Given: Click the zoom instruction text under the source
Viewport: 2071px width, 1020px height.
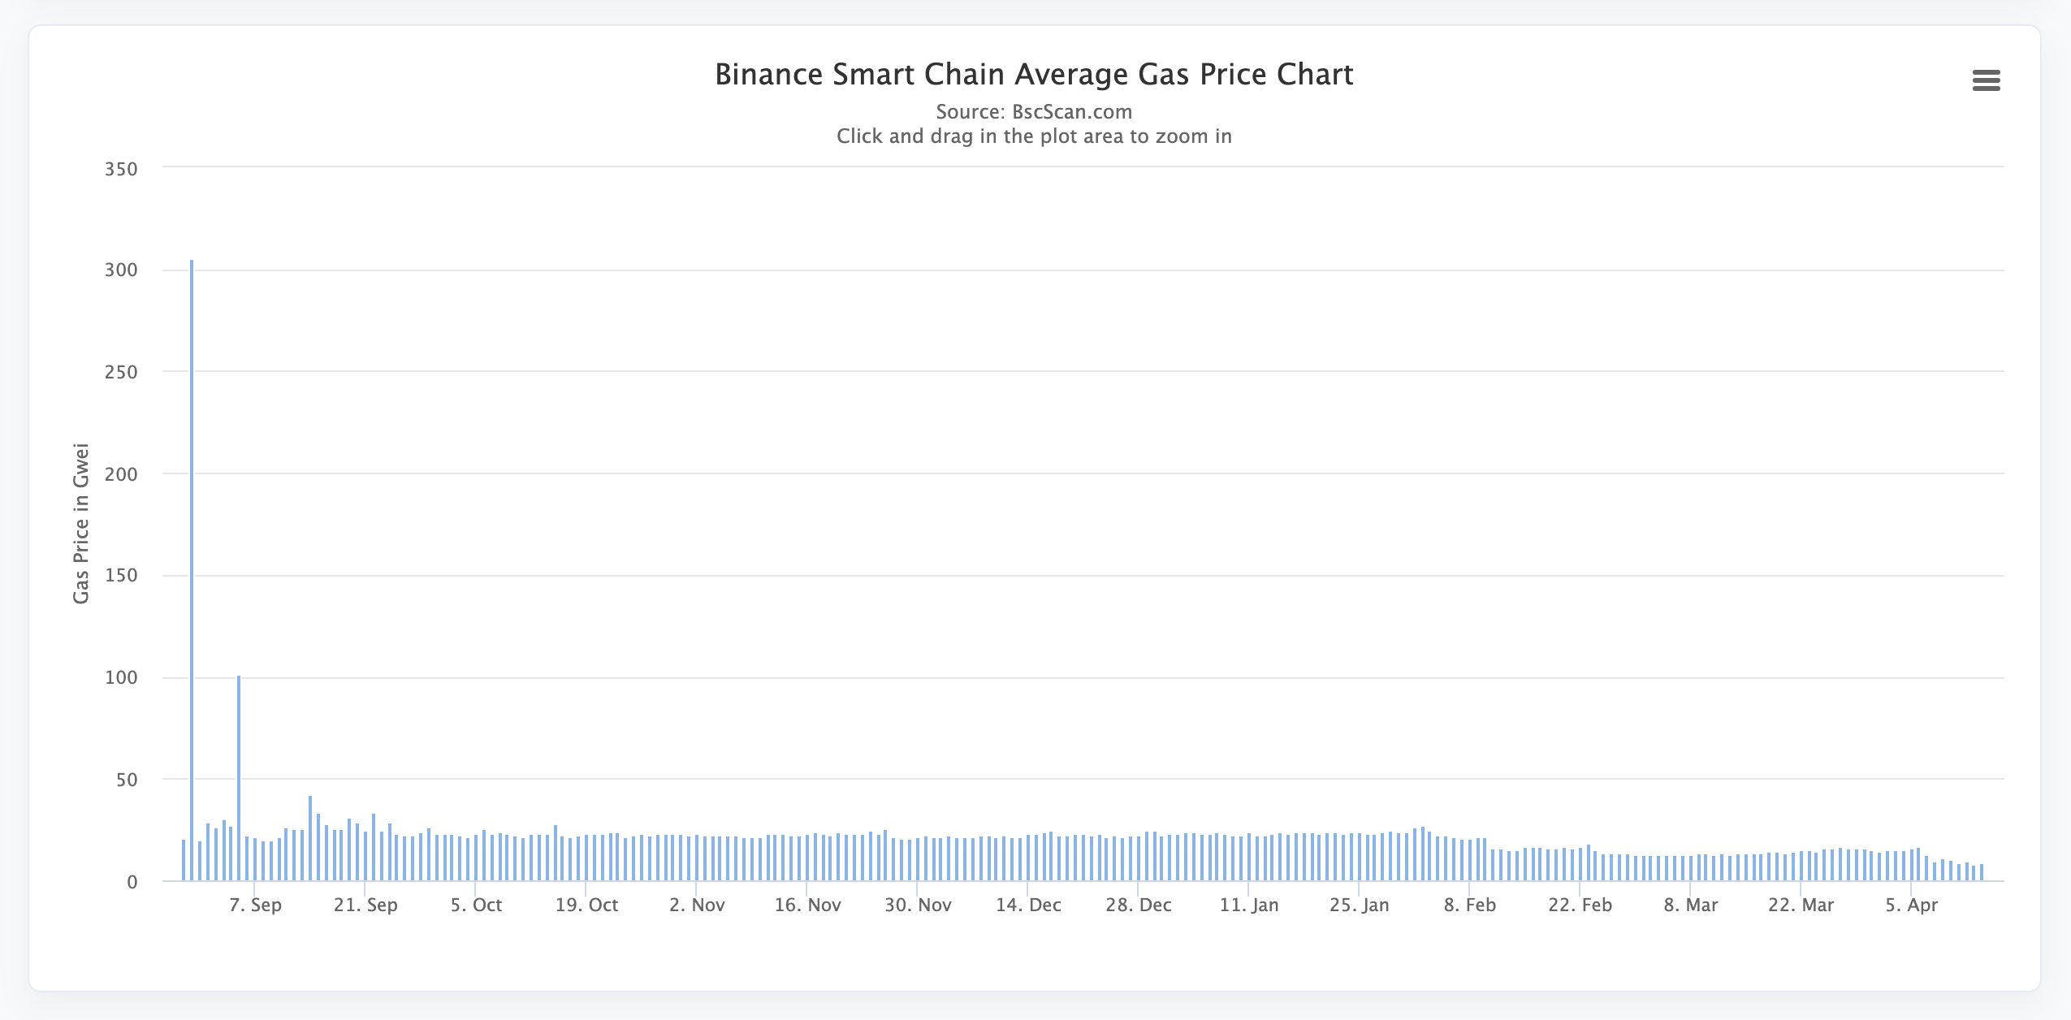Looking at the screenshot, I should coord(1034,136).
